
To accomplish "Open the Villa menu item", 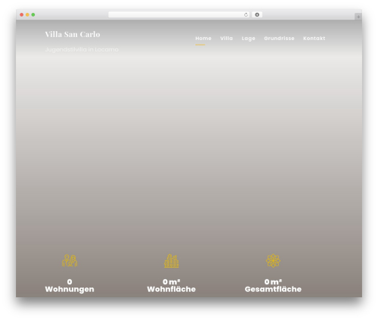I will (226, 39).
